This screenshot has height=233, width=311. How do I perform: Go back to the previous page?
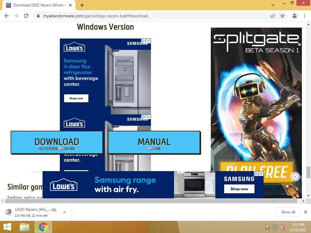(x=7, y=16)
